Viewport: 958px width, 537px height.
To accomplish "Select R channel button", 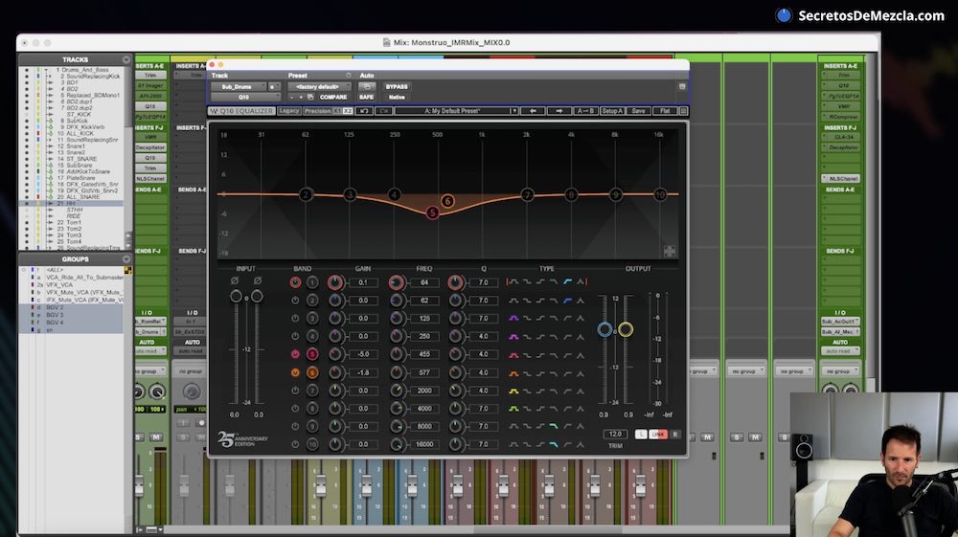I will pyautogui.click(x=675, y=434).
